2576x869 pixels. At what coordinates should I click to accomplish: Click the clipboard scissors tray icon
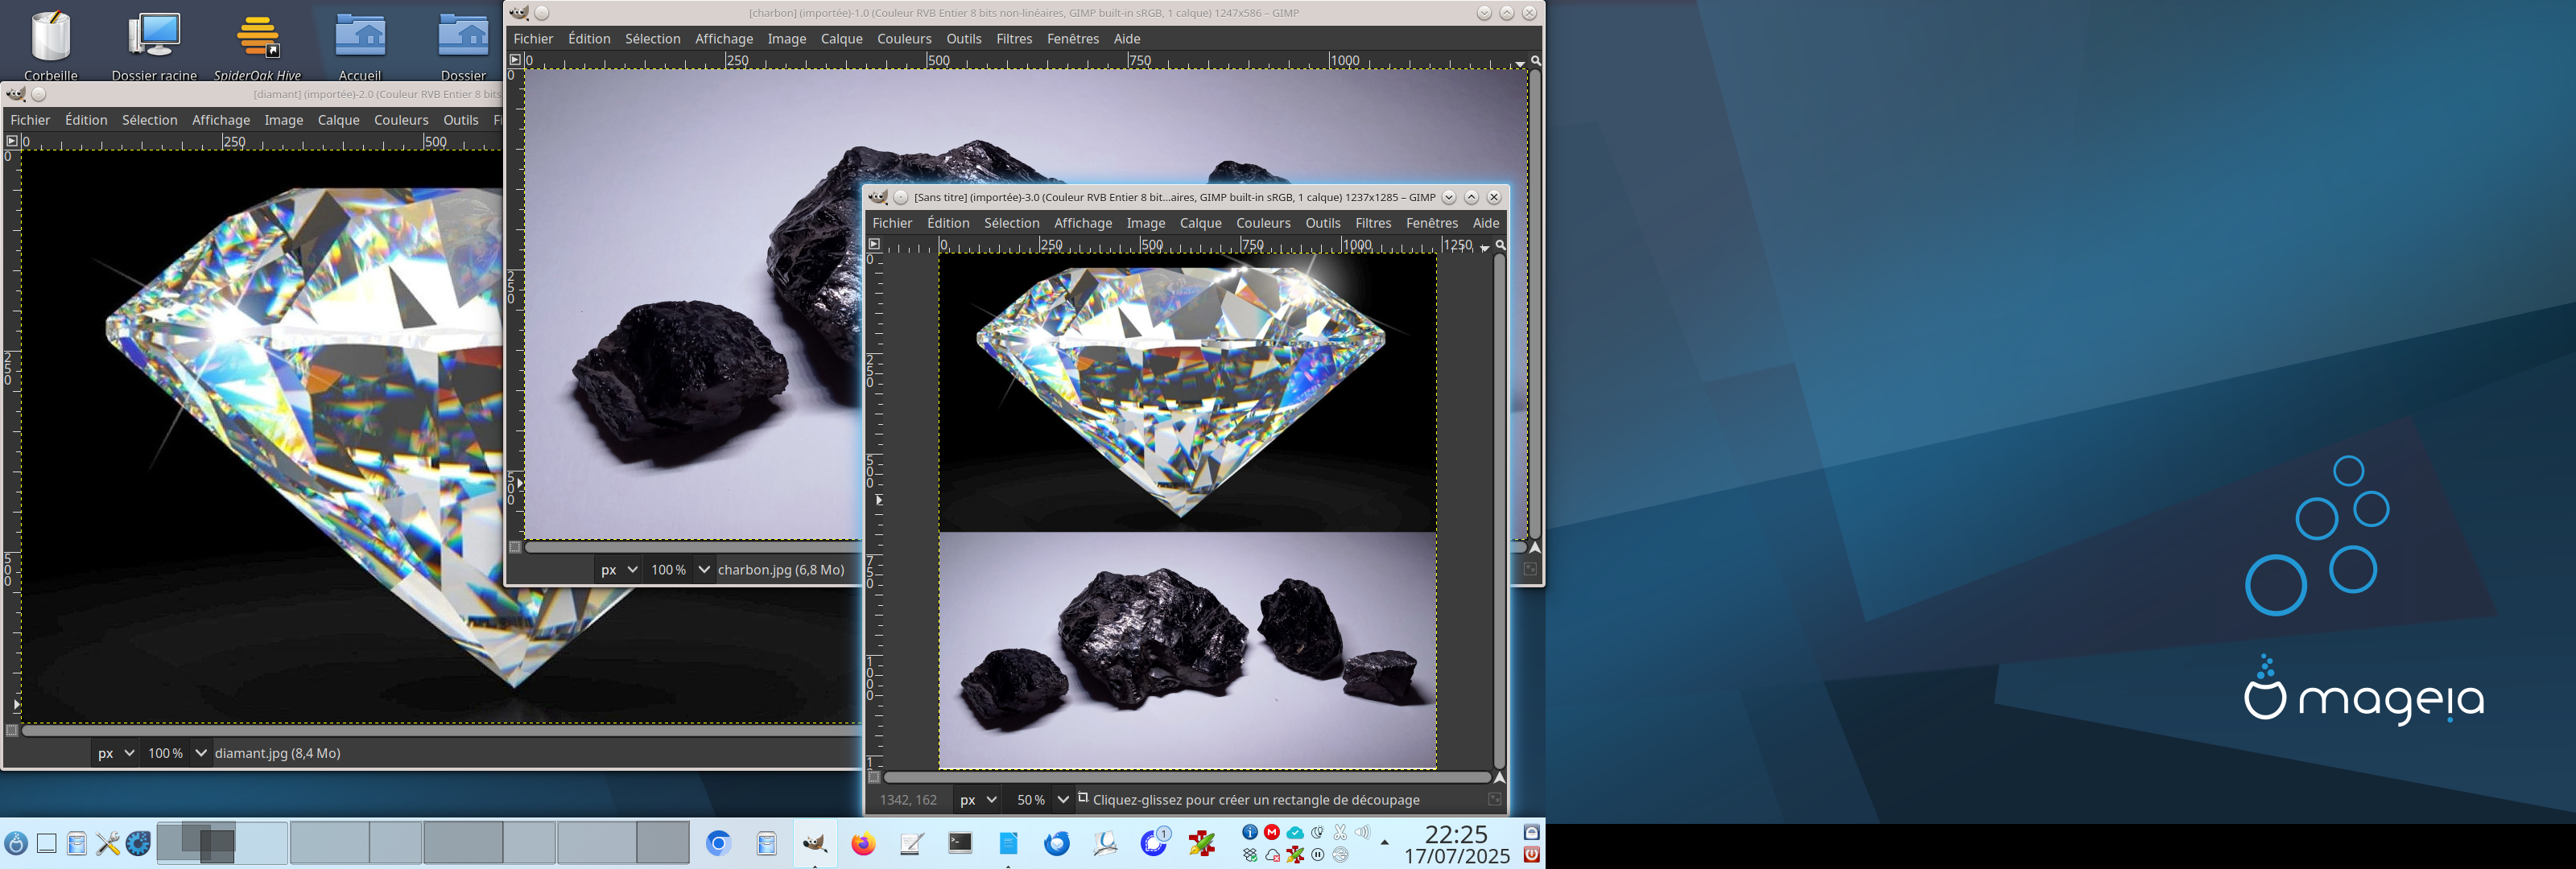click(1340, 832)
